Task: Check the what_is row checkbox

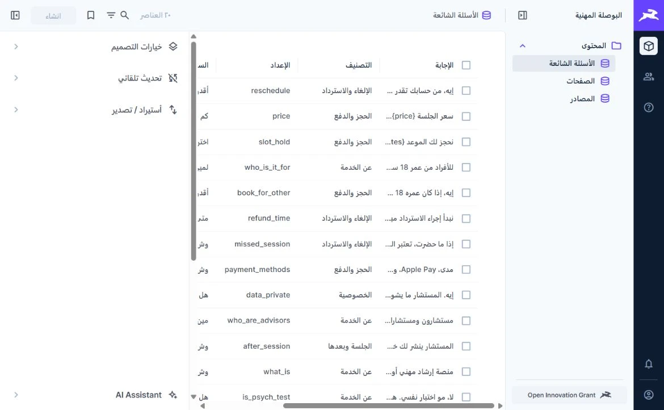Action: [x=467, y=371]
